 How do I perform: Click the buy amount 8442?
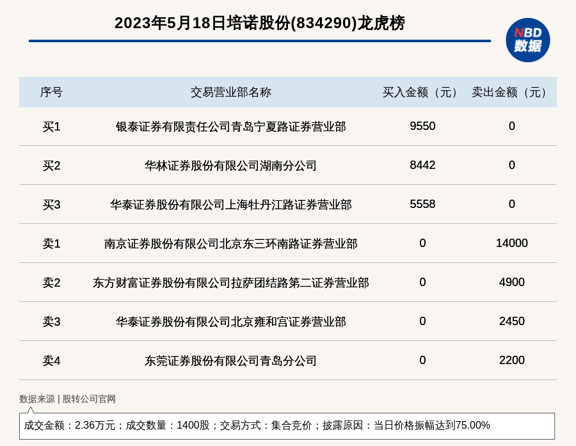point(422,165)
